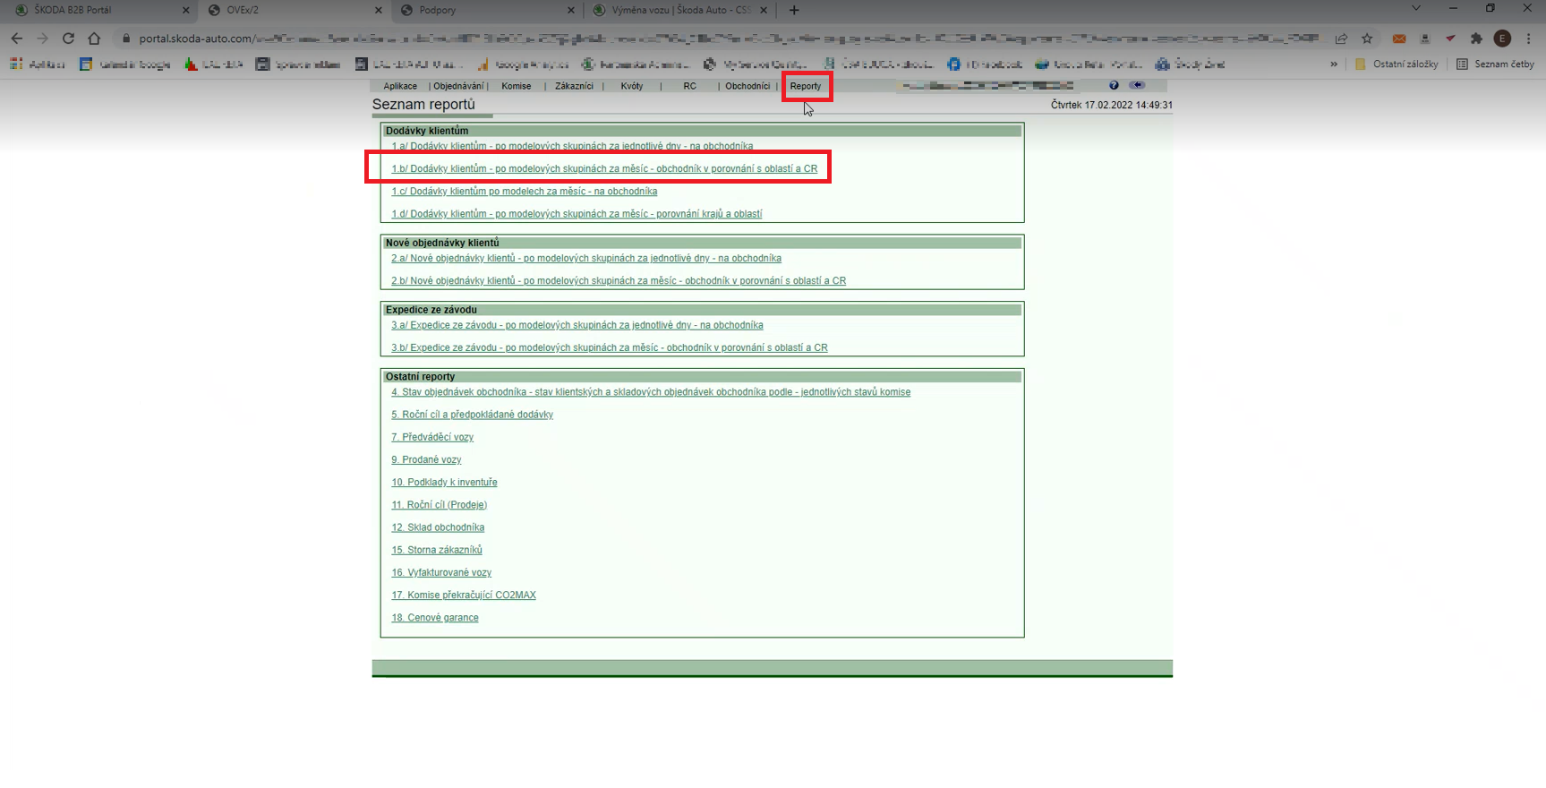Screen dimensions: 1546x788
Task: Switch to the ŠKODA B2B Portál tab
Action: (x=97, y=10)
